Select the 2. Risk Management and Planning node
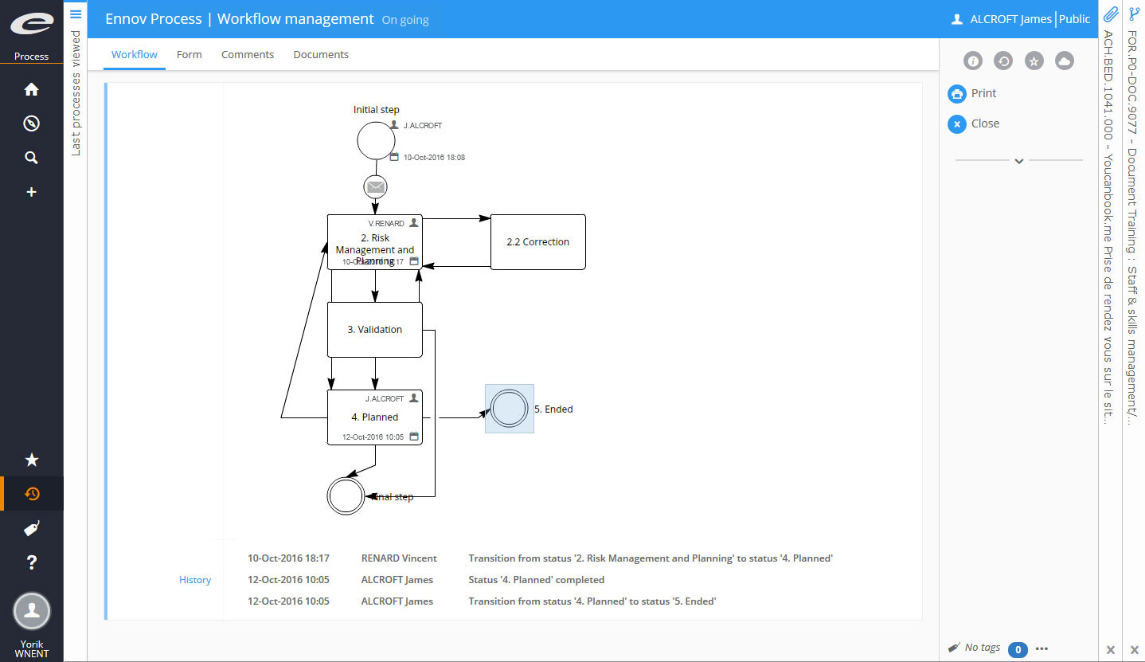The height and width of the screenshot is (662, 1145). point(375,242)
